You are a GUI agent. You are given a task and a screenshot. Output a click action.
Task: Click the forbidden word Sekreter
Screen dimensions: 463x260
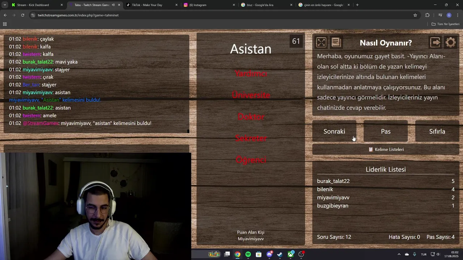tap(251, 138)
